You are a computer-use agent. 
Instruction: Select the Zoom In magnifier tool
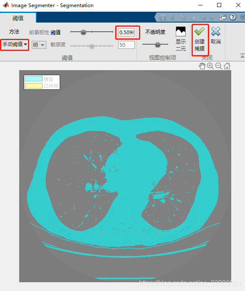coord(210,66)
